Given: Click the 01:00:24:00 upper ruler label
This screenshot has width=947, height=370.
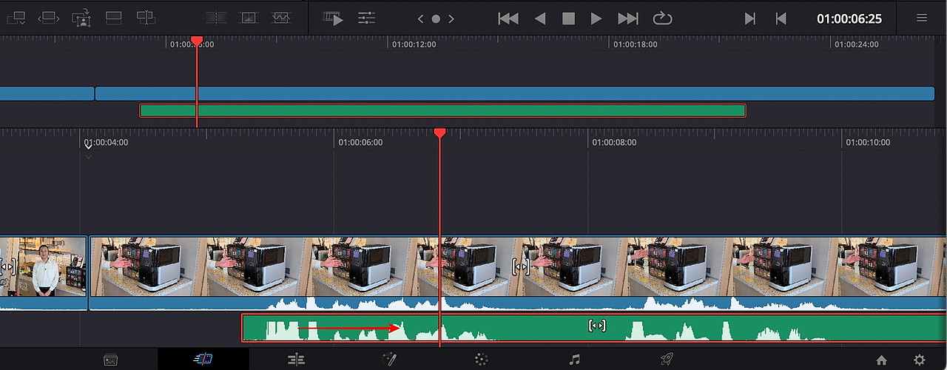Looking at the screenshot, I should click(x=857, y=44).
